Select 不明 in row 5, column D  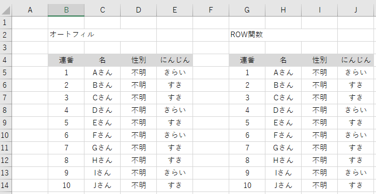pos(139,73)
